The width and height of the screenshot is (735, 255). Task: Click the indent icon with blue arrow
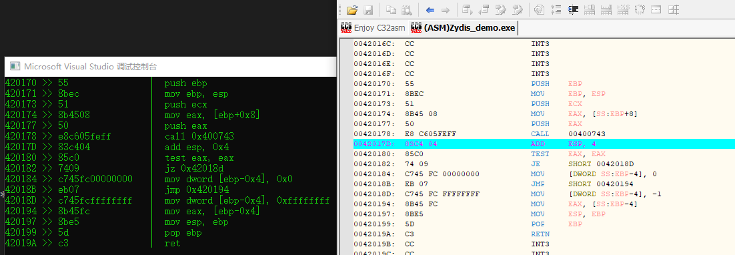pos(573,10)
